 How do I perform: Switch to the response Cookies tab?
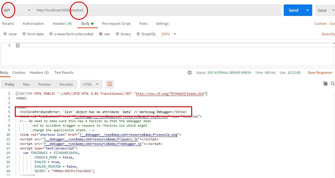tap(19, 73)
